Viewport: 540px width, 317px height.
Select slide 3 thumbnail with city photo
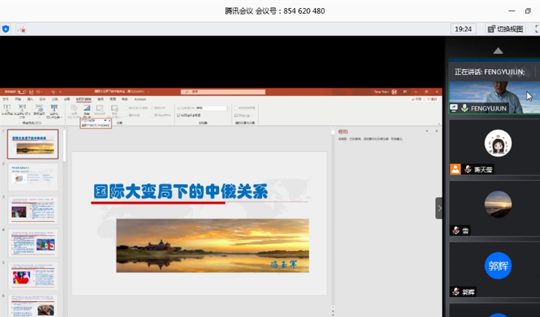(33, 210)
